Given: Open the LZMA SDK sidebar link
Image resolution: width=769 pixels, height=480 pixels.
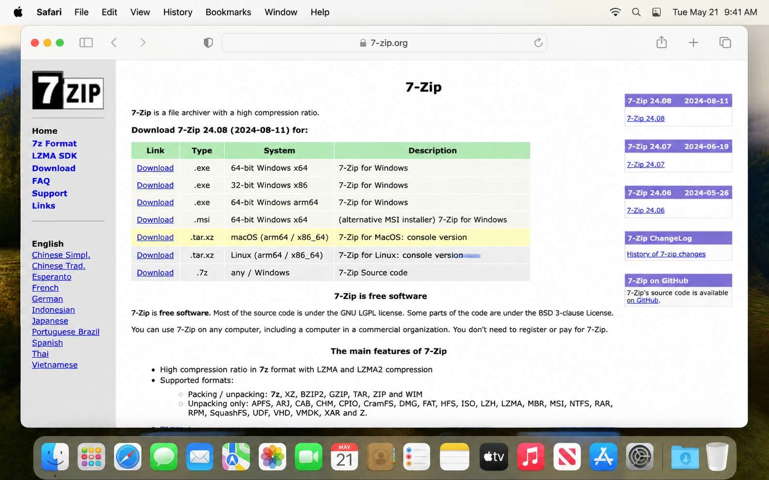Looking at the screenshot, I should (54, 156).
